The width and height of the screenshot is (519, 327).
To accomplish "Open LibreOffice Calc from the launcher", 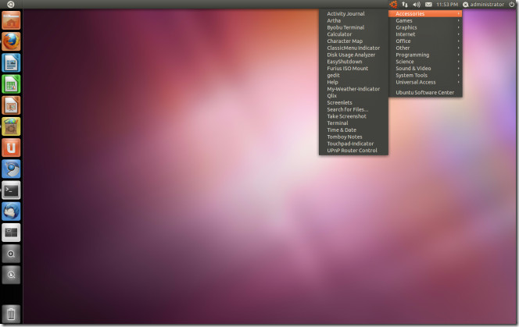I will click(11, 84).
